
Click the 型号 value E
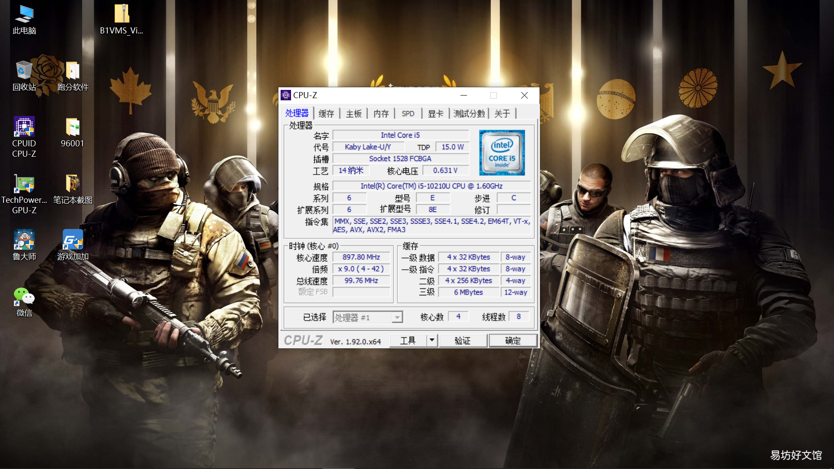[433, 198]
